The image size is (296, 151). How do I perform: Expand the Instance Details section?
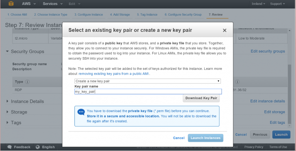(7, 102)
